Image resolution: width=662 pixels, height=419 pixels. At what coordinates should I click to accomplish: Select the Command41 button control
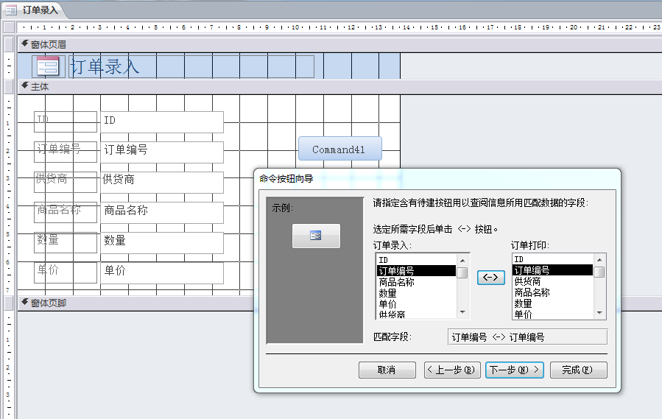click(339, 149)
